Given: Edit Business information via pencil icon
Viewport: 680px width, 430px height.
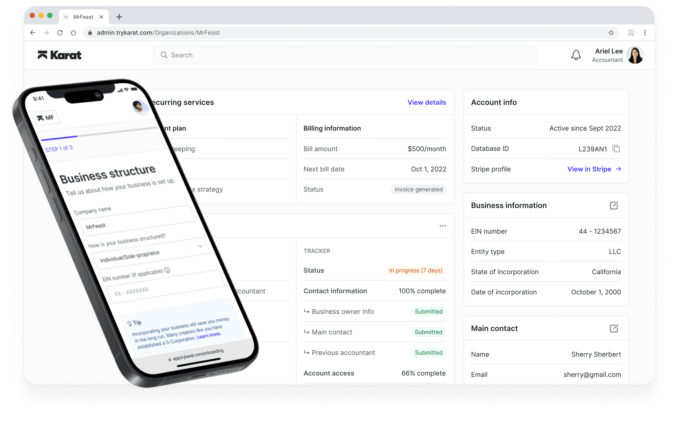Looking at the screenshot, I should tap(614, 205).
